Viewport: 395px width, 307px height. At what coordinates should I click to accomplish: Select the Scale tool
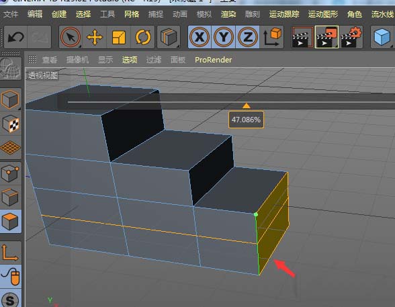tap(119, 37)
